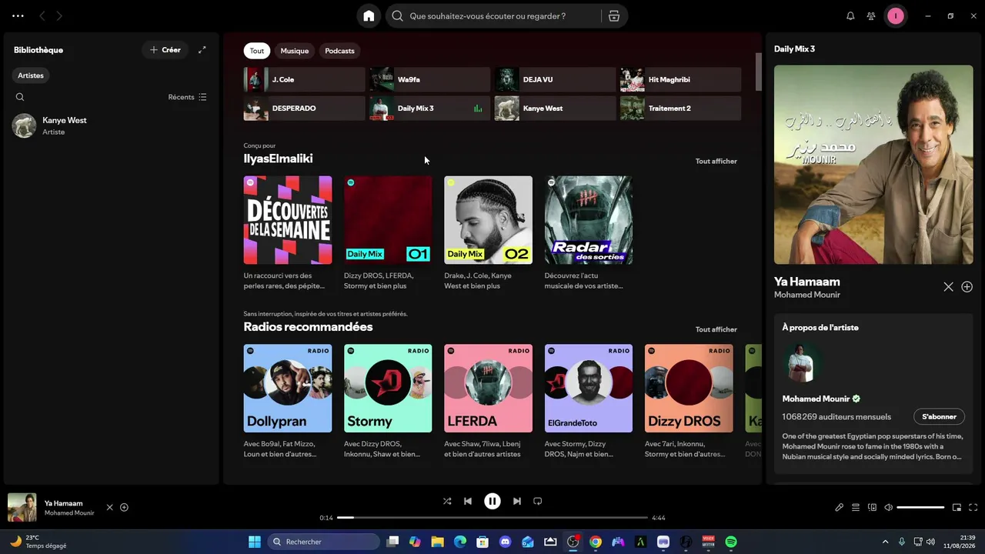Open Mohamed Mounir link under Ya Hamaam title
Screen dimensions: 985x554
click(x=807, y=295)
